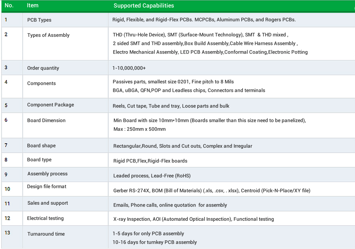This screenshot has height=249, width=355.
Task: Click the 'Board shape' row label
Action: (x=41, y=146)
